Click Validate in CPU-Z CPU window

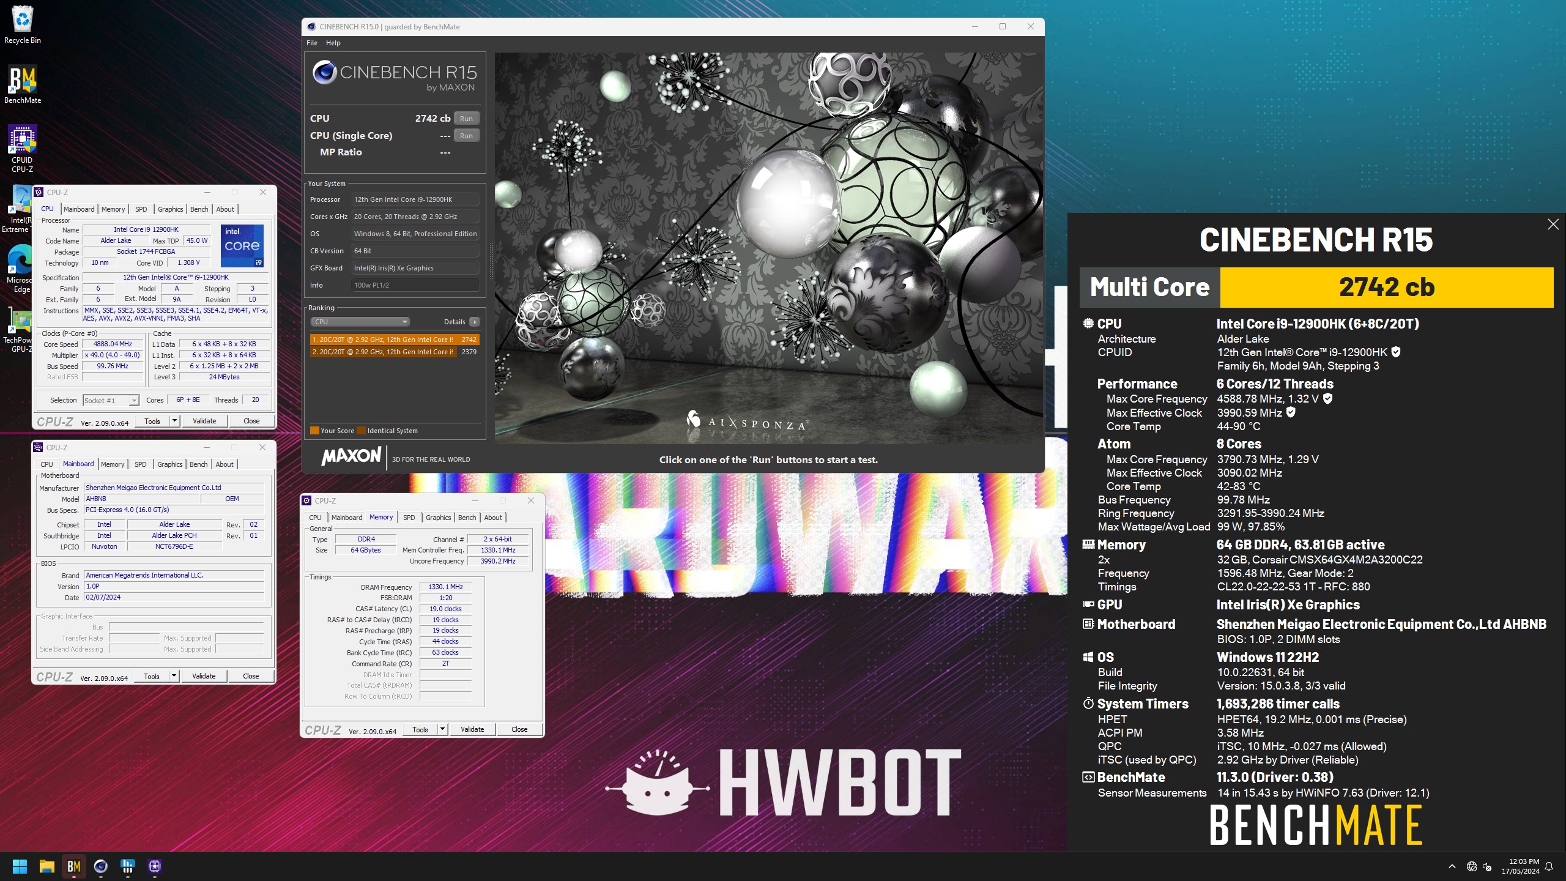pos(204,421)
